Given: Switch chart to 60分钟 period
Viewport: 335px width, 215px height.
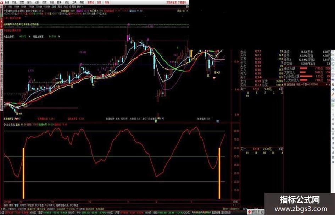Looking at the screenshot, I should click(x=46, y=7).
